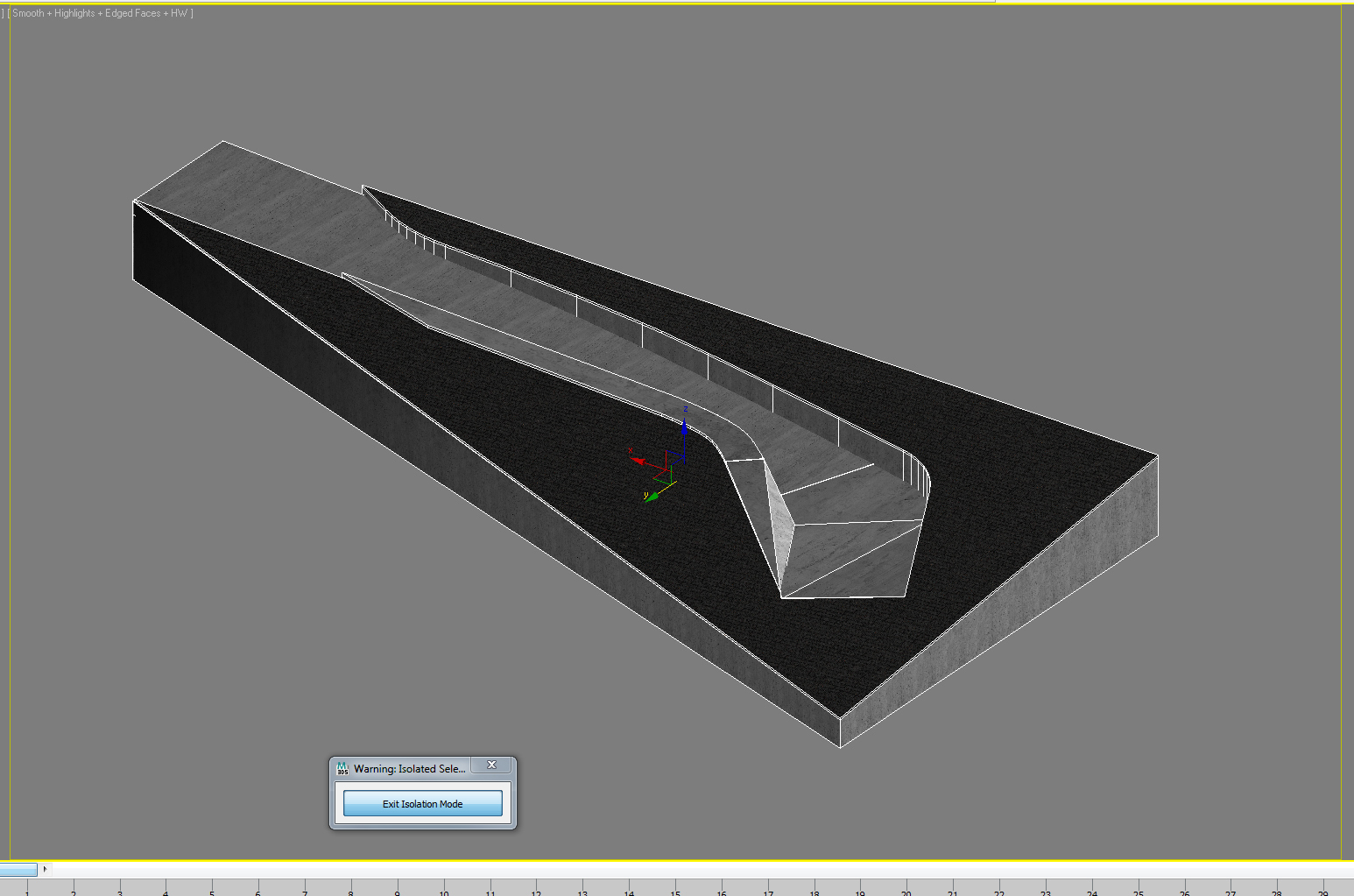Click frame 20 on the timeline ruler
1354x896 pixels.
(906, 892)
